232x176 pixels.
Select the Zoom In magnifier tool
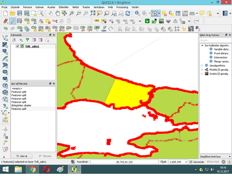click(72, 13)
